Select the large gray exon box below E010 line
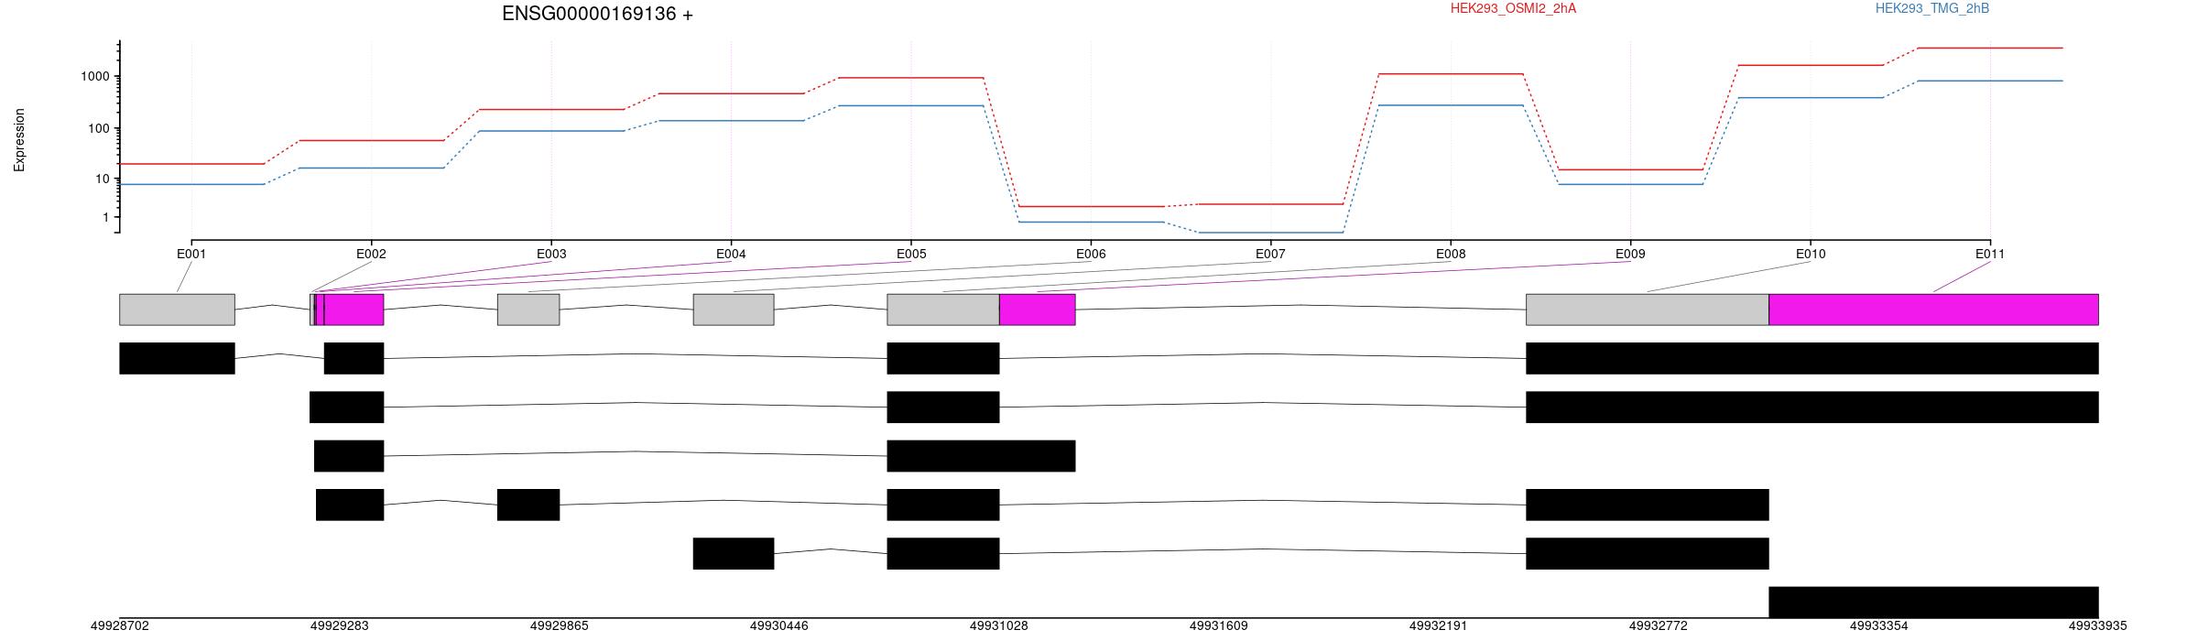2198x641 pixels. [1647, 310]
